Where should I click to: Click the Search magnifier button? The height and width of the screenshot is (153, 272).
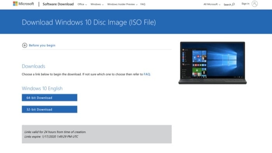(x=229, y=4)
